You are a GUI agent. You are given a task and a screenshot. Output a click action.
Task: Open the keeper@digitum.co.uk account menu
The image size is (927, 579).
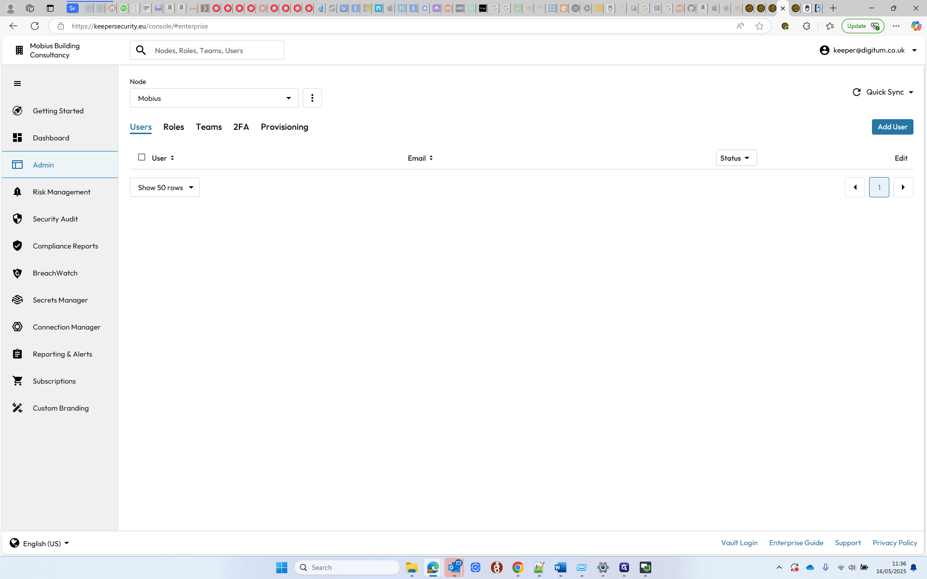click(x=868, y=50)
